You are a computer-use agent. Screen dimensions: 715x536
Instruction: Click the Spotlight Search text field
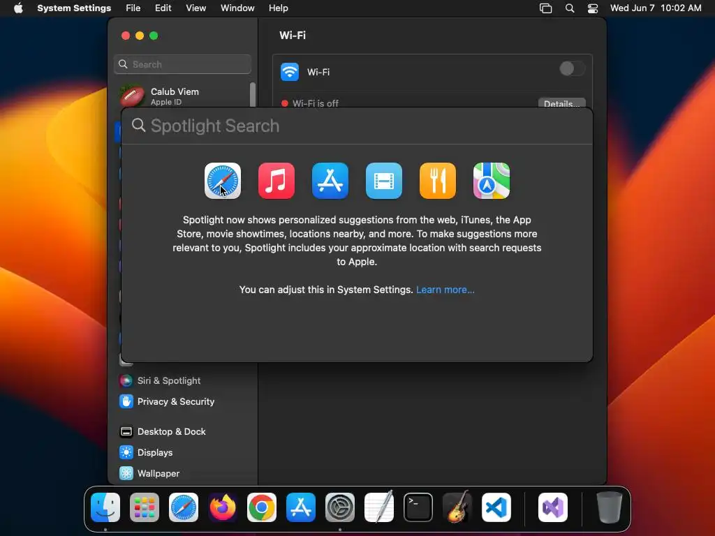pos(357,126)
